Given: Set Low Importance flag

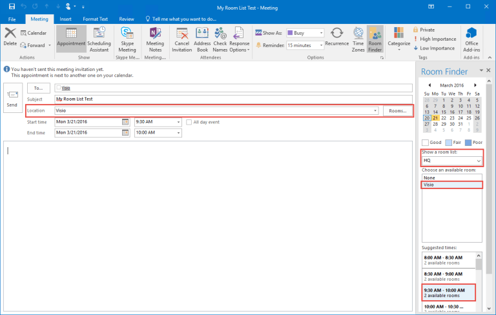Looking at the screenshot, I should [x=434, y=48].
